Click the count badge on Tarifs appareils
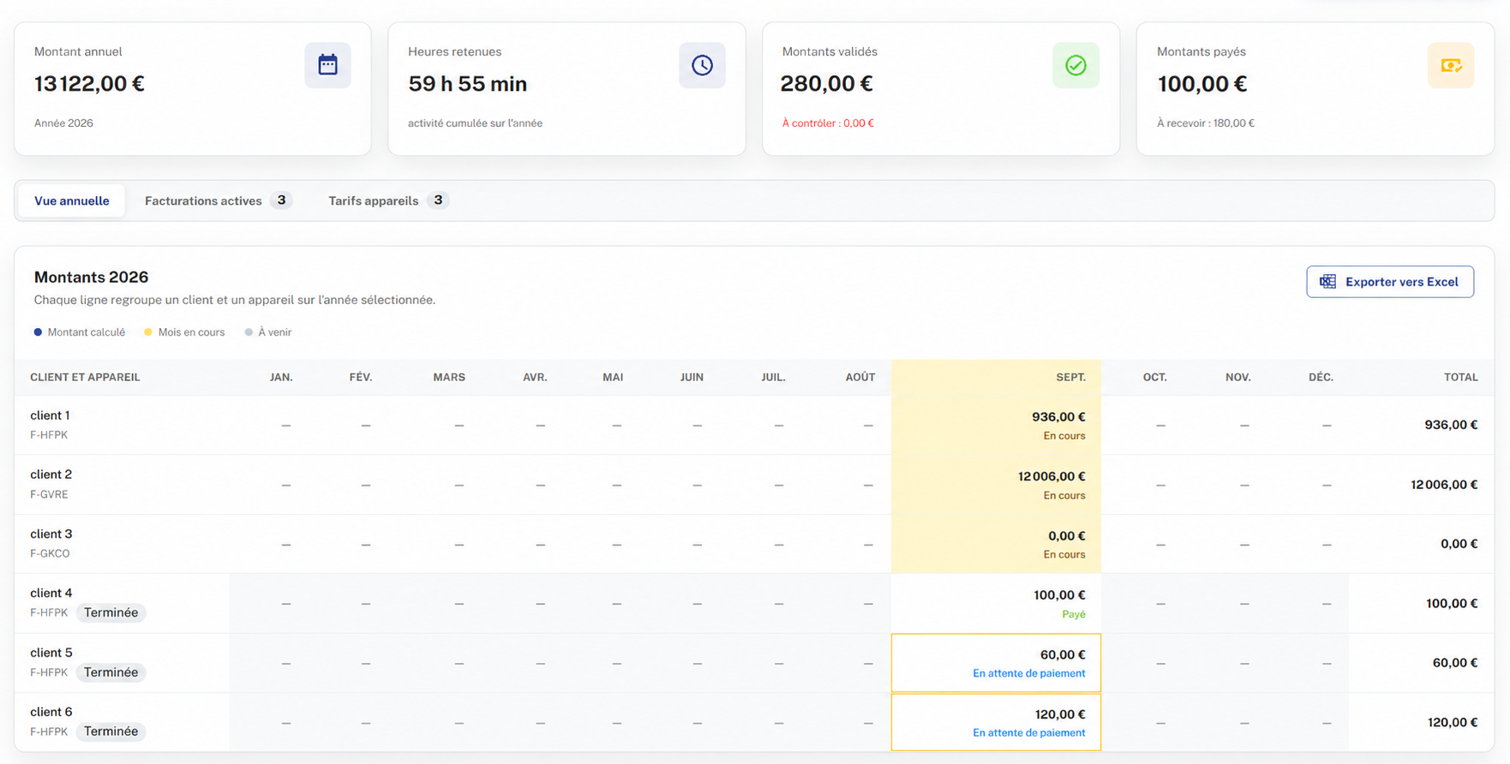 (438, 200)
